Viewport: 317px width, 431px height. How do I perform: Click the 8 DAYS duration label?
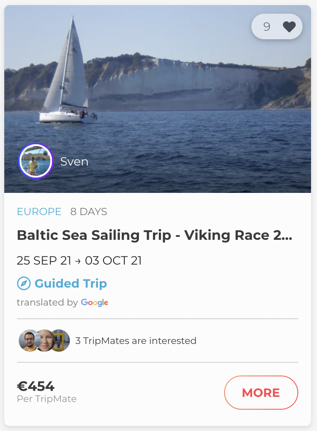point(89,212)
